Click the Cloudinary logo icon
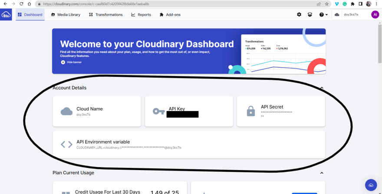 click(x=6, y=15)
